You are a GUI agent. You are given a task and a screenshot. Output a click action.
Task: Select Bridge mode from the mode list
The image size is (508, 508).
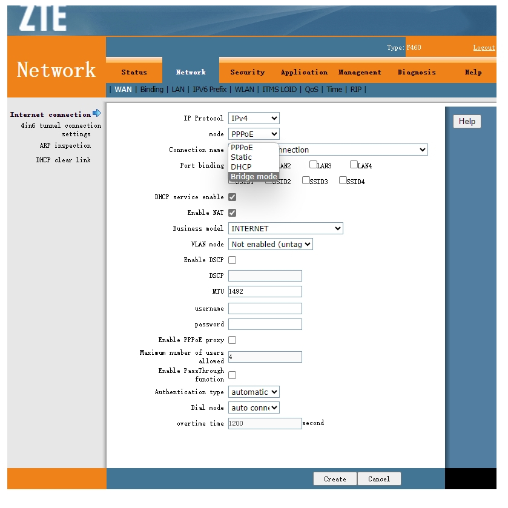pyautogui.click(x=254, y=177)
